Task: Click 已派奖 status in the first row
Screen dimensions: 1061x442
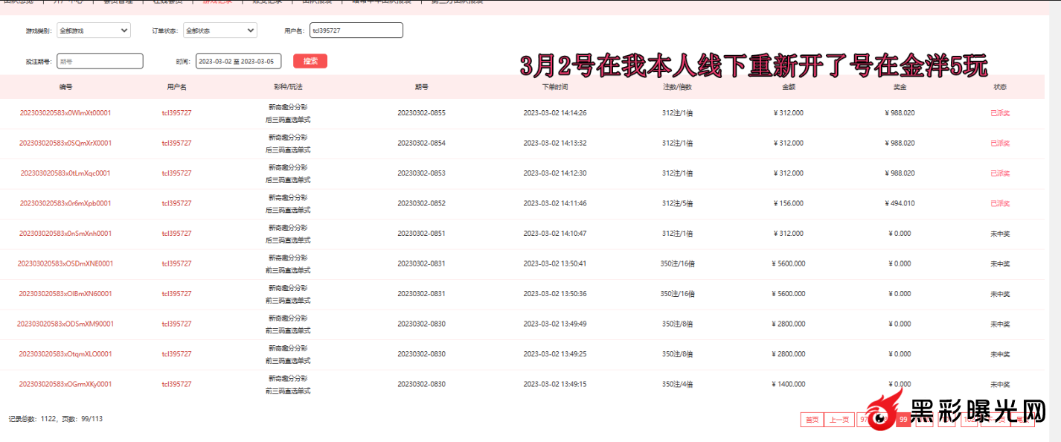Action: [999, 113]
